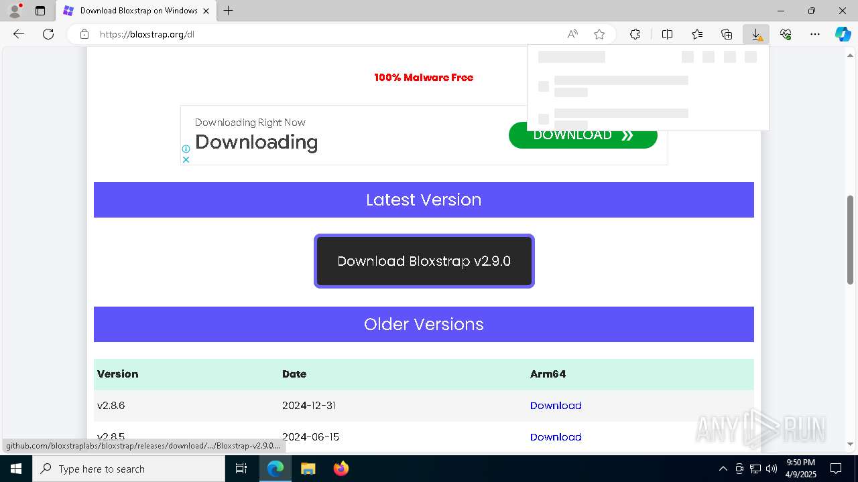The image size is (858, 482).
Task: Click the read aloud icon
Action: (572, 34)
